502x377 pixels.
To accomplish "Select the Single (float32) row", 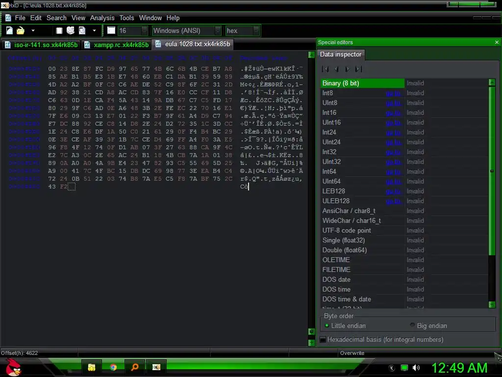I will [x=404, y=241].
